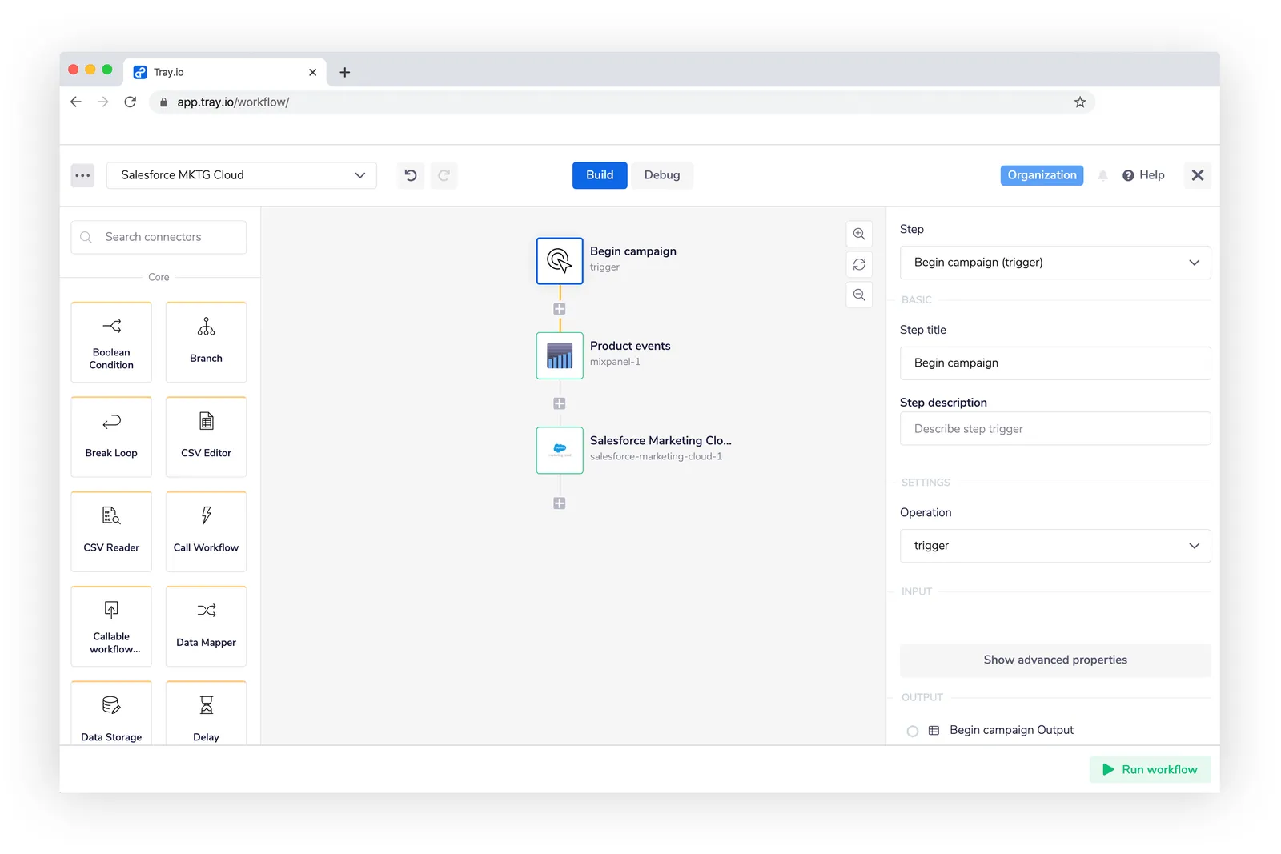Go back in browser history
1281x854 pixels.
(x=76, y=102)
